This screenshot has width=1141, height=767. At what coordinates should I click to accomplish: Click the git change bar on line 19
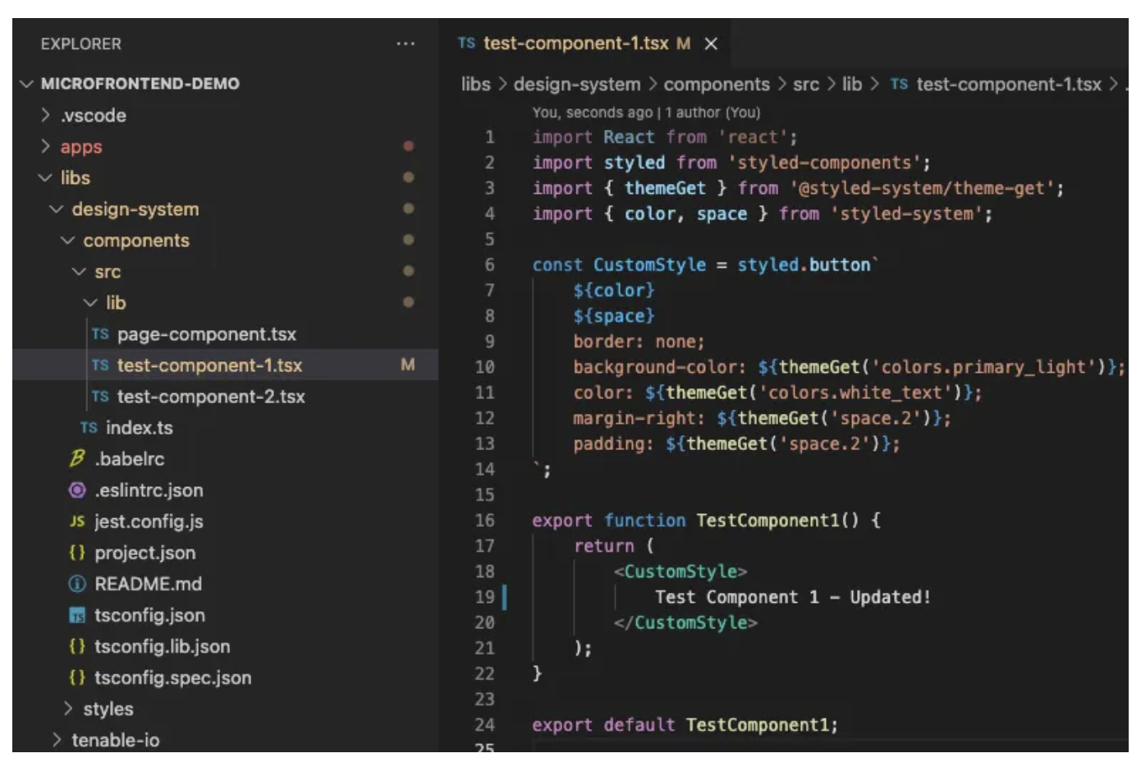pos(504,597)
